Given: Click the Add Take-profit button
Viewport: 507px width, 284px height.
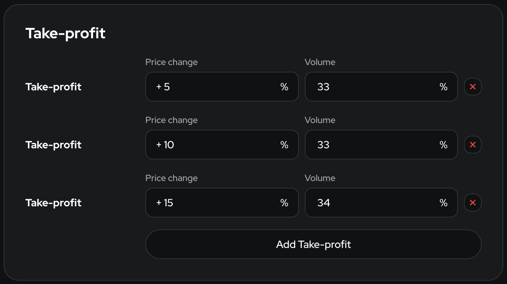Looking at the screenshot, I should click(313, 244).
